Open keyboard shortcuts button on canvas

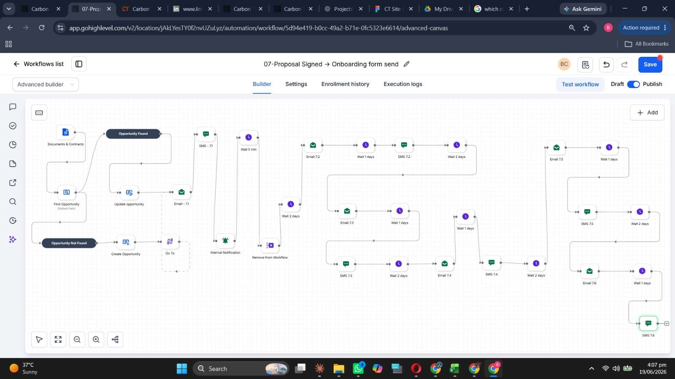point(39,112)
